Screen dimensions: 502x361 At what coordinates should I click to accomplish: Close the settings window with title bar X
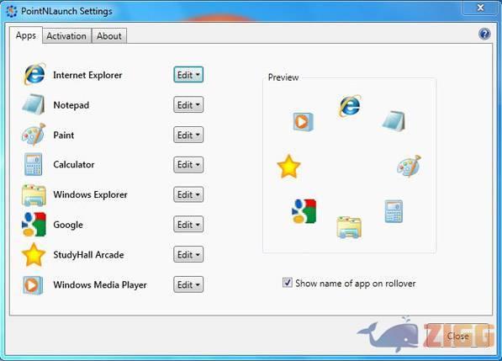coord(480,8)
